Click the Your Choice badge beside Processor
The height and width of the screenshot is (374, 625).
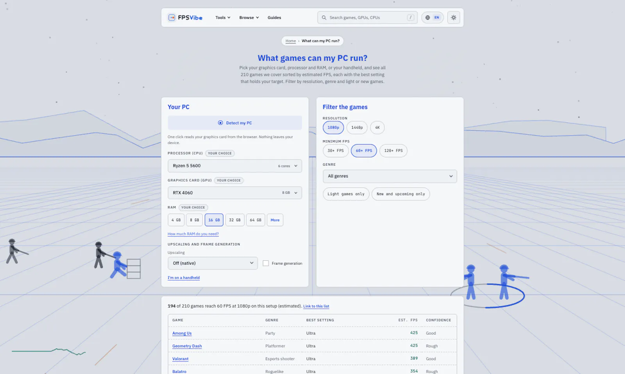pyautogui.click(x=220, y=153)
